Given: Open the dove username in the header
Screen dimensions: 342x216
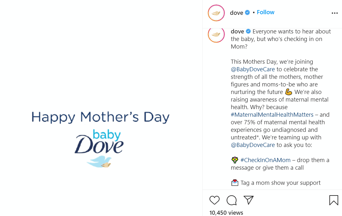Looking at the screenshot, I should (x=236, y=13).
